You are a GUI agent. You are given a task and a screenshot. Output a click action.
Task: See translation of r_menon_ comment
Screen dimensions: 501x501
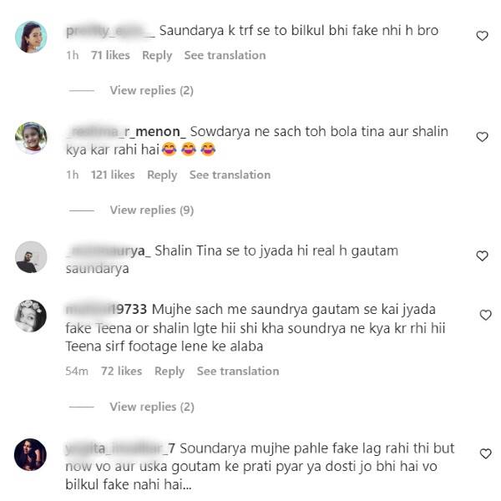pyautogui.click(x=230, y=175)
